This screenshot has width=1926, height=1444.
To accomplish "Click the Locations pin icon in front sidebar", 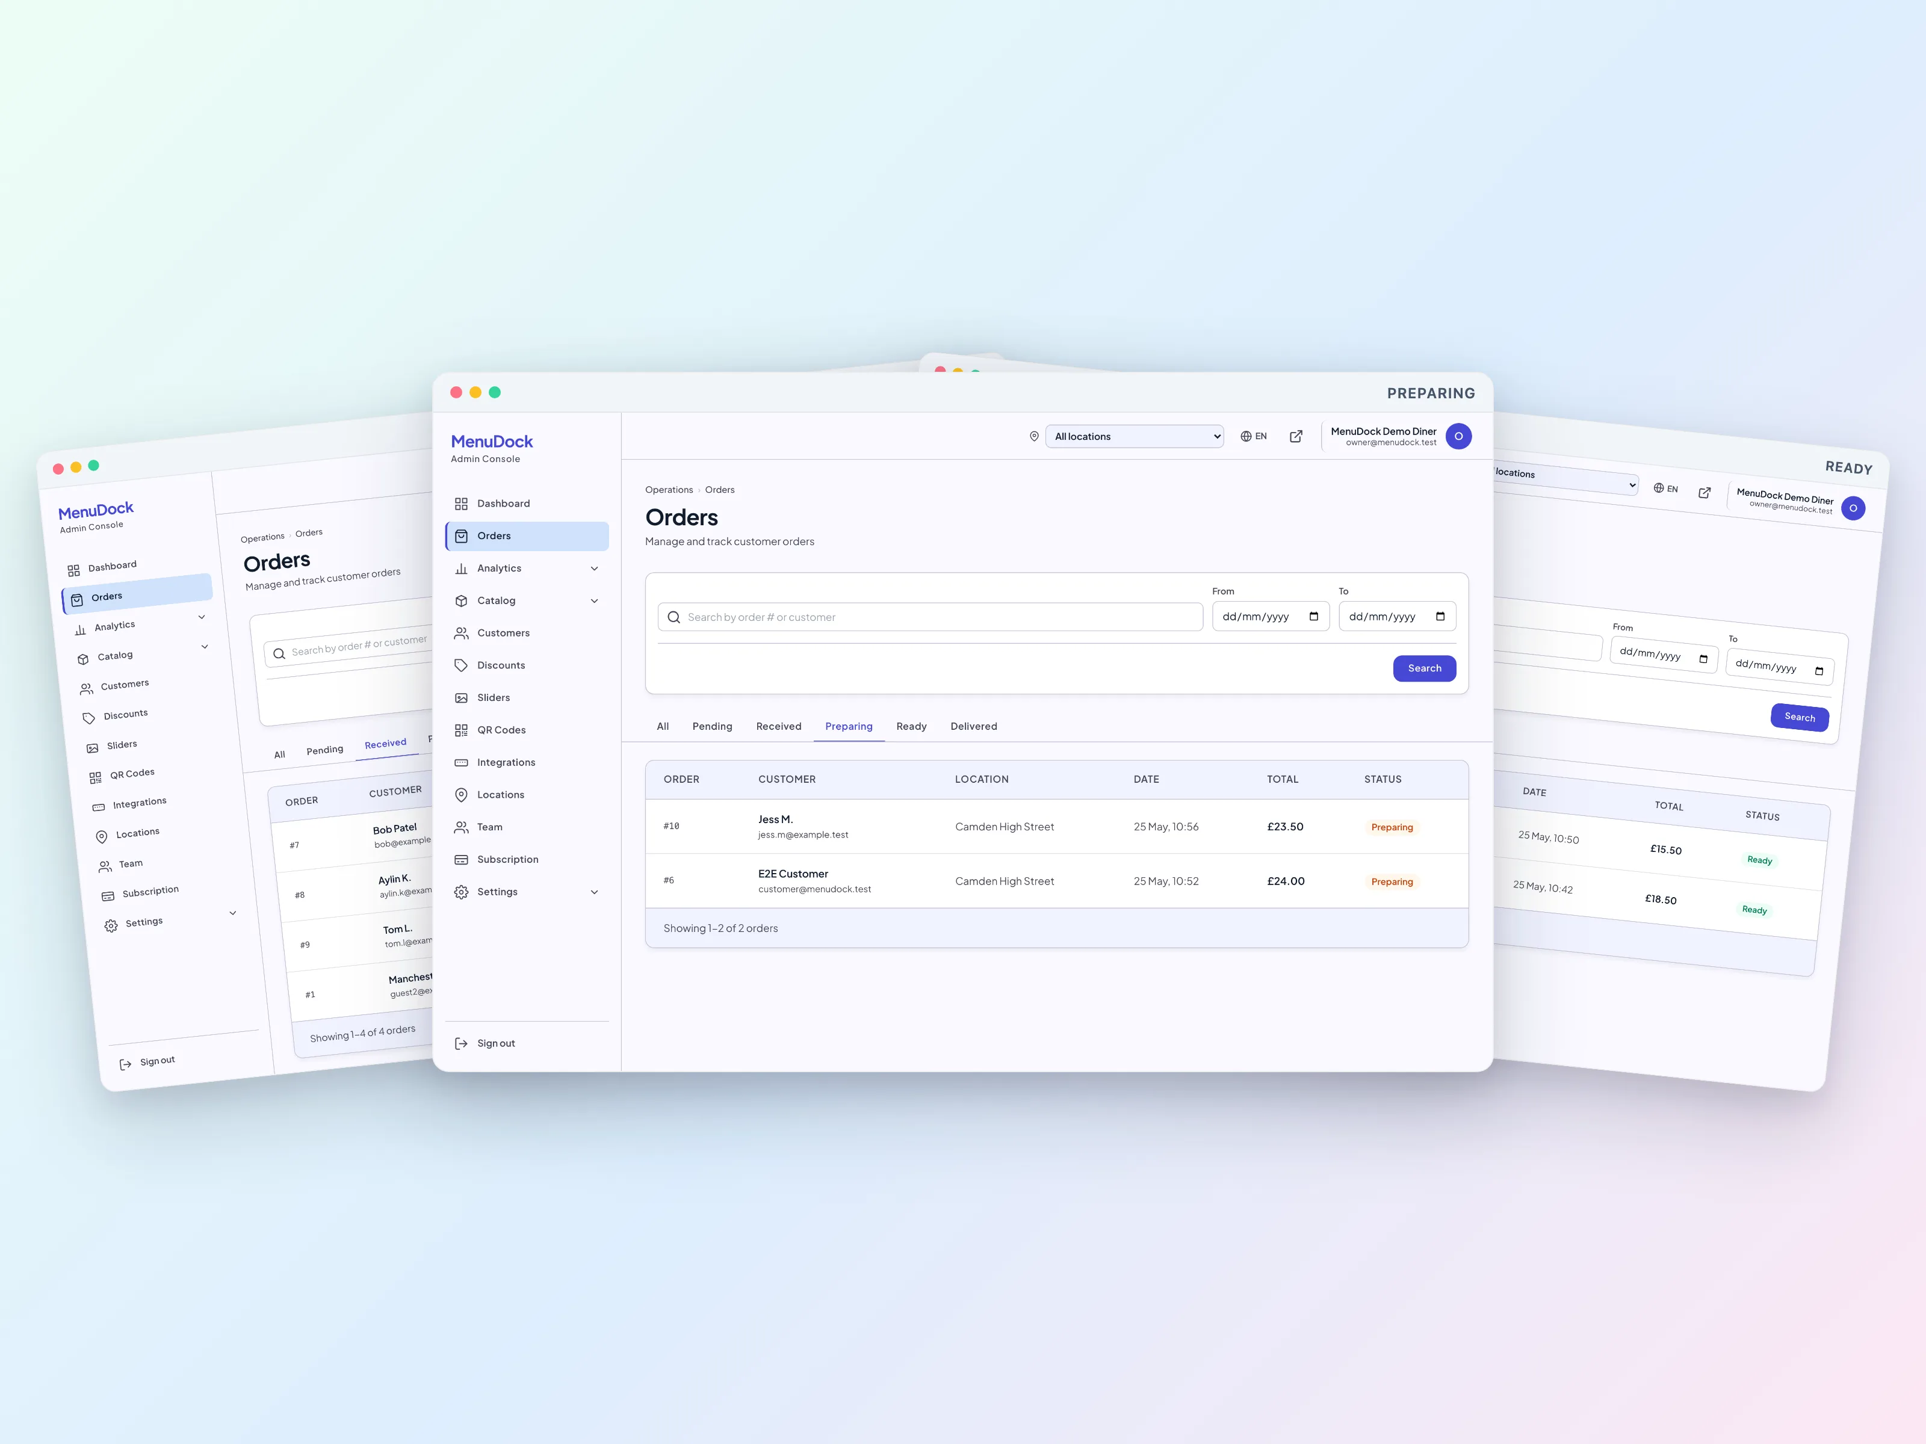I will point(462,794).
